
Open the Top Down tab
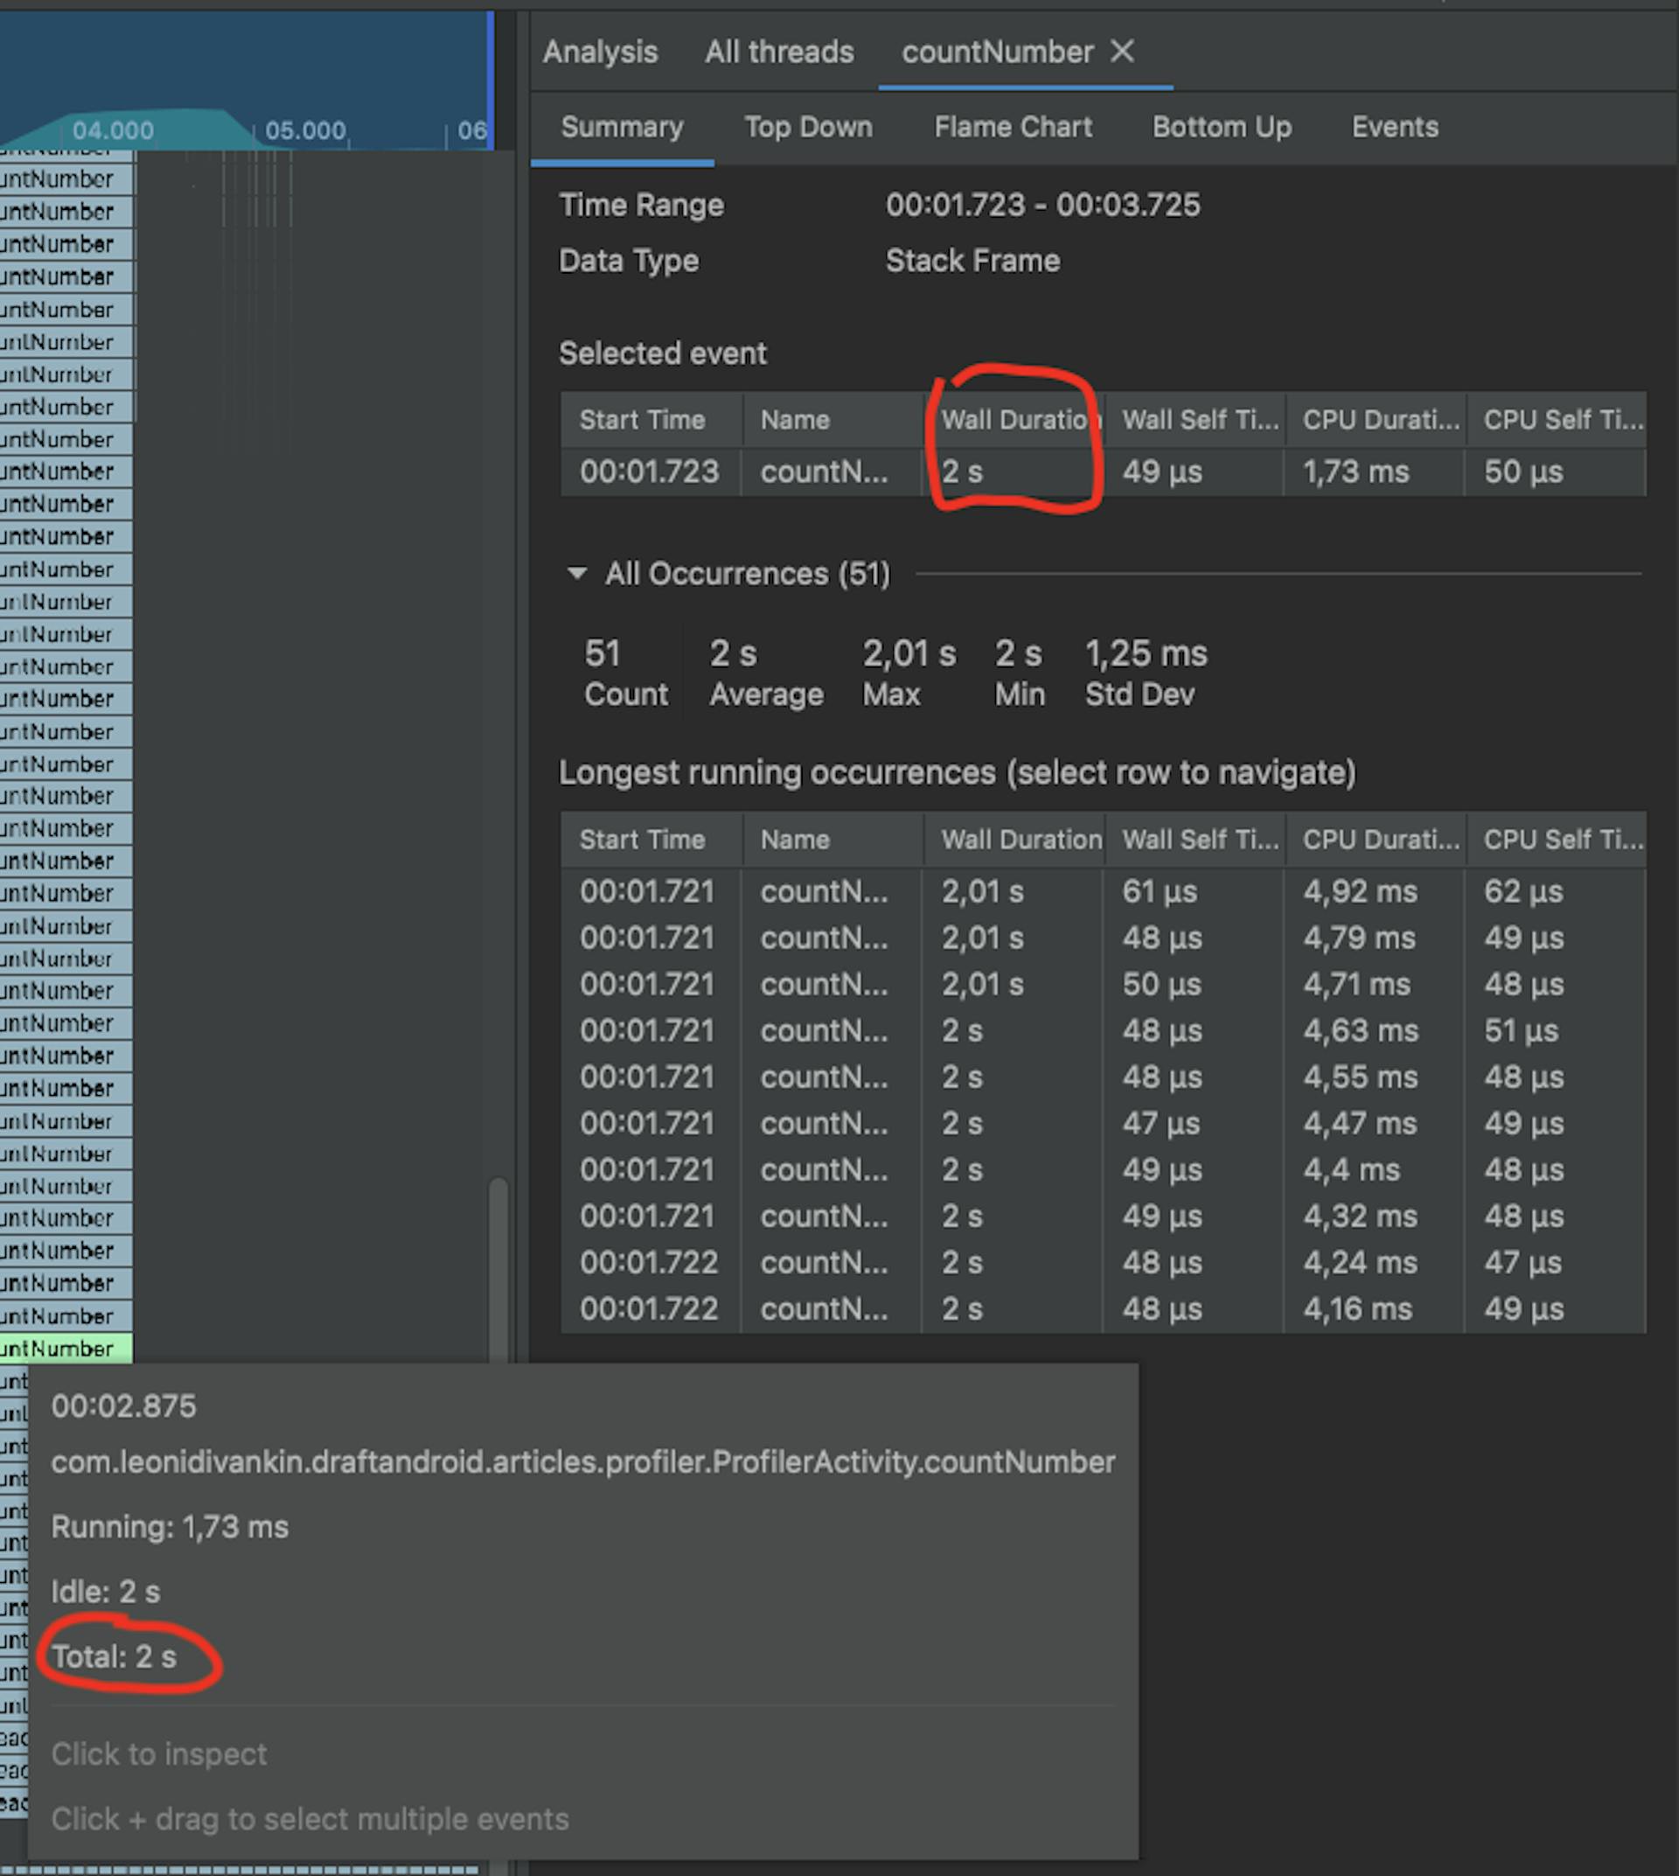(807, 128)
